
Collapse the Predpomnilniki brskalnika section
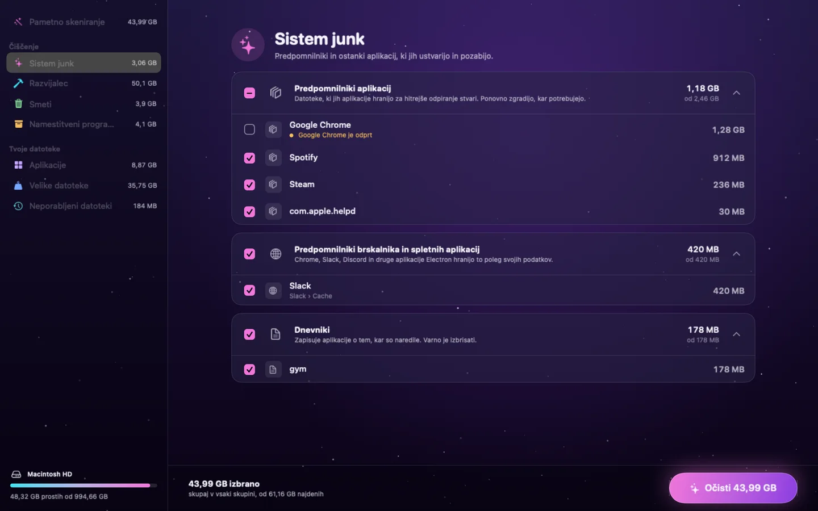point(736,254)
